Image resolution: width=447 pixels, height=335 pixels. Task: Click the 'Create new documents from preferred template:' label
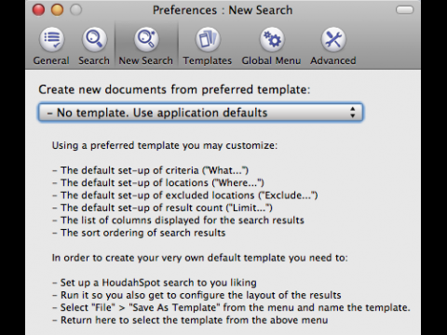point(174,89)
